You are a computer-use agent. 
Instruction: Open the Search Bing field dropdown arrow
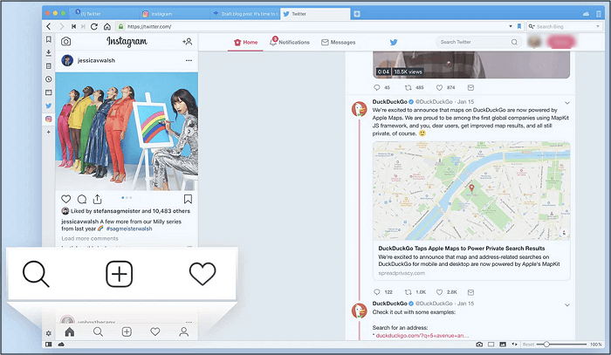(x=598, y=26)
